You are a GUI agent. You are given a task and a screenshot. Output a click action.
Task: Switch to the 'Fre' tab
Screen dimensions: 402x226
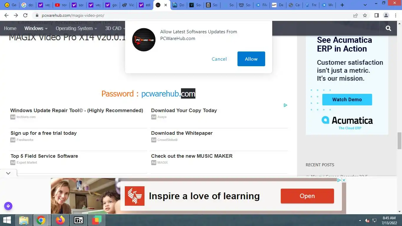(311, 5)
